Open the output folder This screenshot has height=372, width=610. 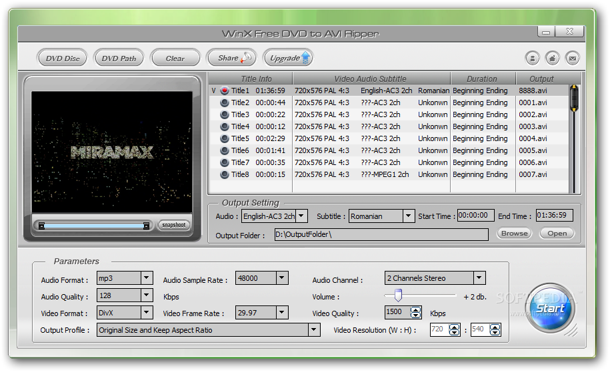(557, 234)
